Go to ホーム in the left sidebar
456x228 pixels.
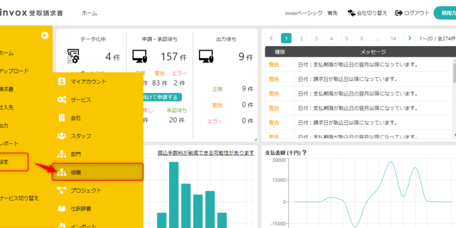[x=6, y=53]
